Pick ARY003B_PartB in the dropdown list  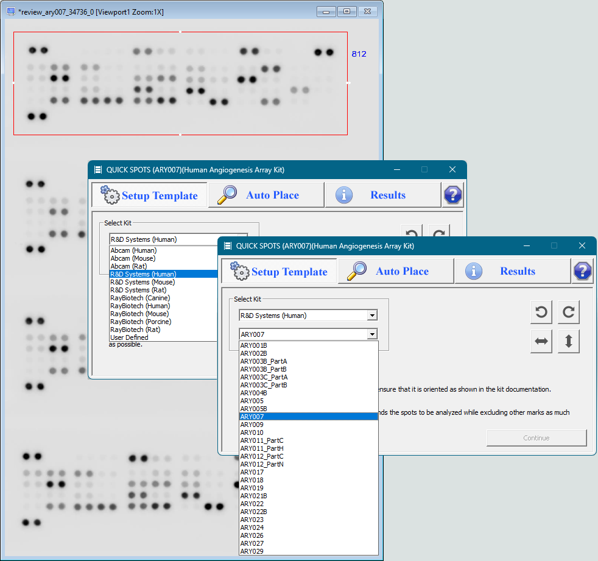[309, 369]
